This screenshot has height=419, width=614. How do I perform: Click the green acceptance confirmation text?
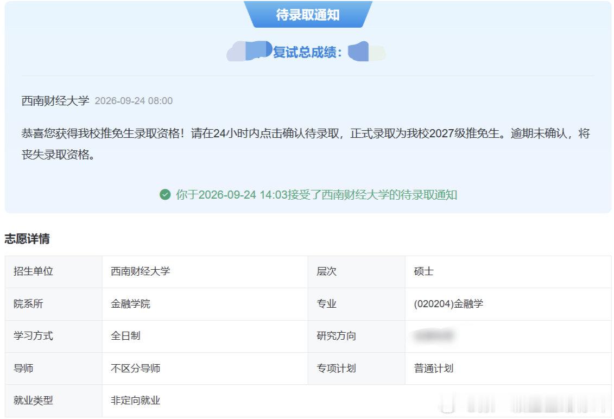click(x=317, y=195)
